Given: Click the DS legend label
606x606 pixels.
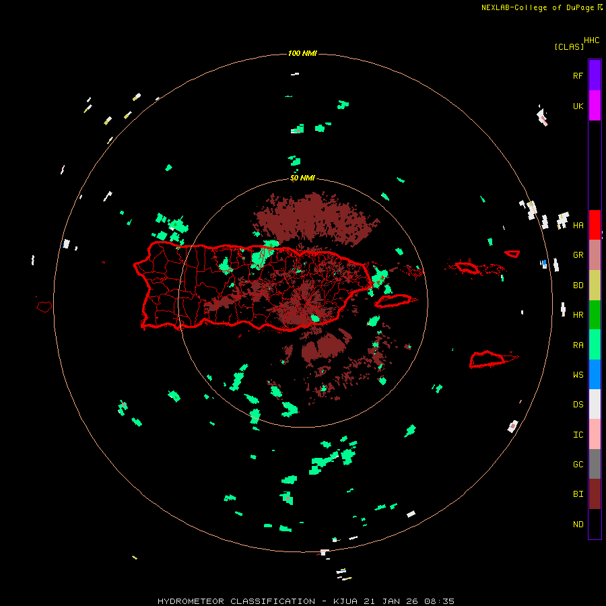Looking at the screenshot, I should point(578,405).
